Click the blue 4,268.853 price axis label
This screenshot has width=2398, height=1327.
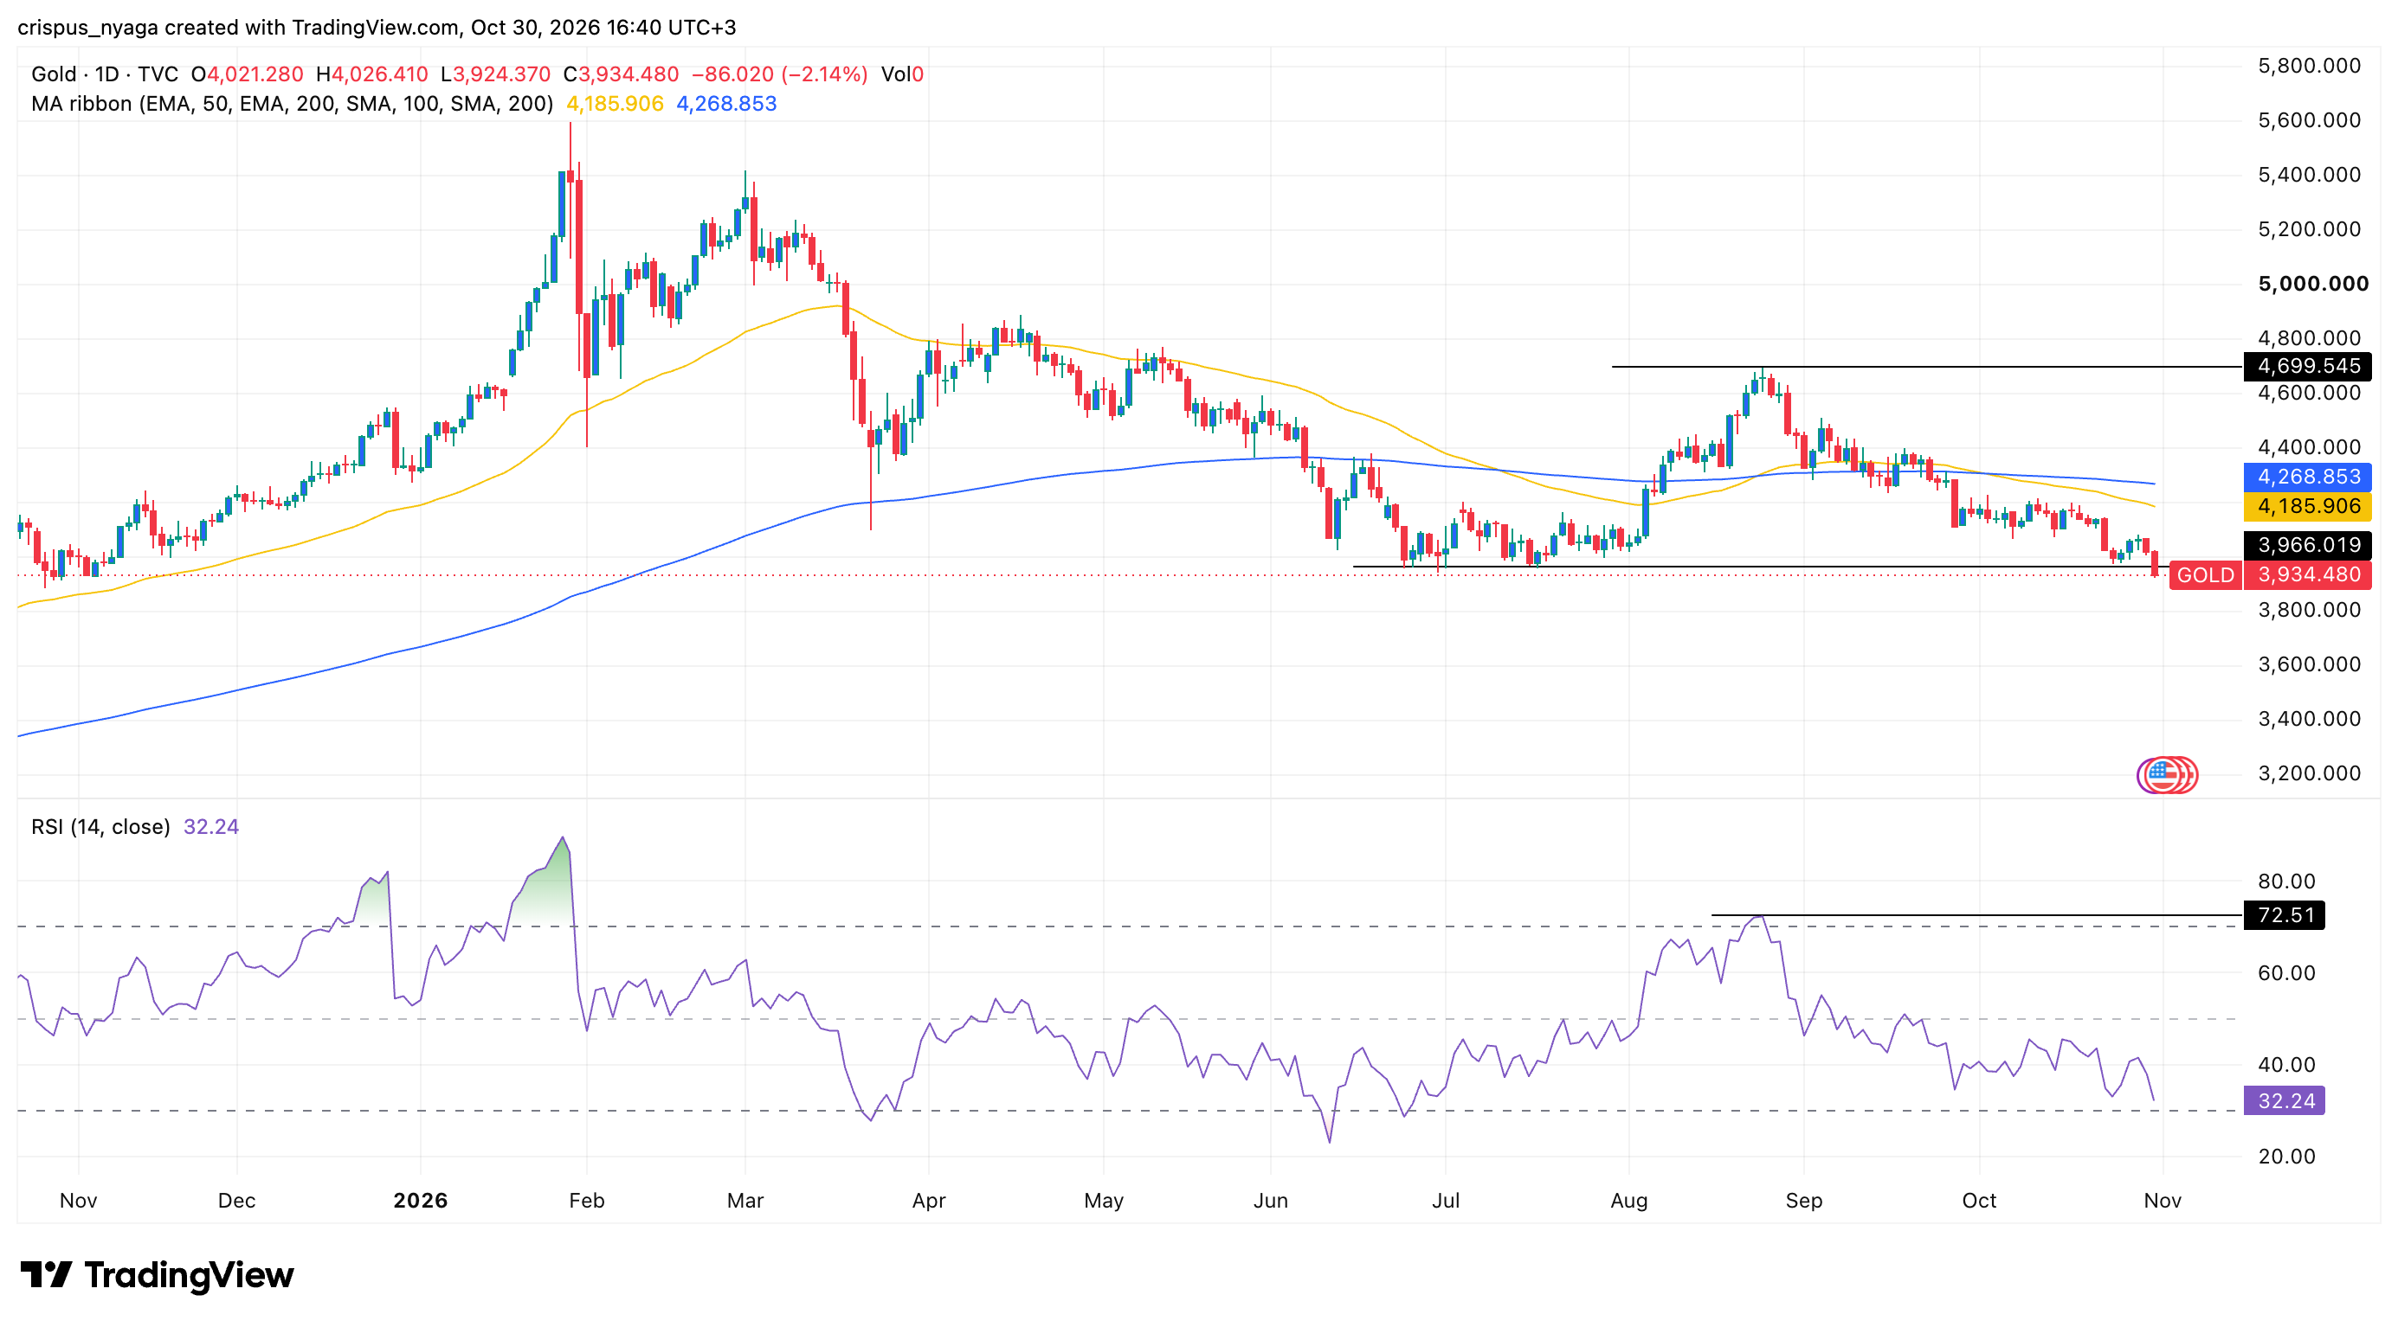click(x=2308, y=477)
